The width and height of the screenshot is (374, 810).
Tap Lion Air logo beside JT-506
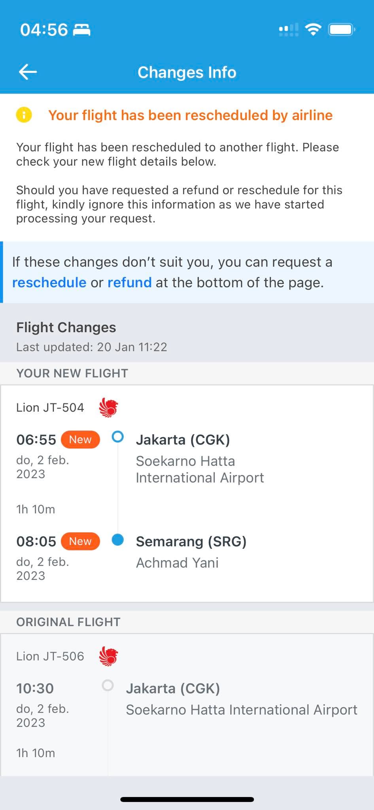pyautogui.click(x=109, y=657)
